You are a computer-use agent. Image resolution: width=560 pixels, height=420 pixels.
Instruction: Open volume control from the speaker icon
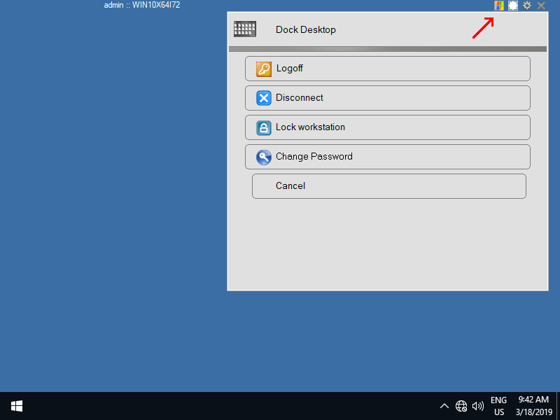pos(478,406)
